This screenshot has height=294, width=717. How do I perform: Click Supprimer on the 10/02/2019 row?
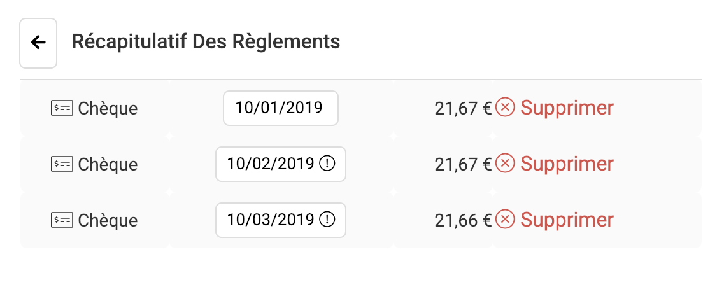(x=567, y=164)
